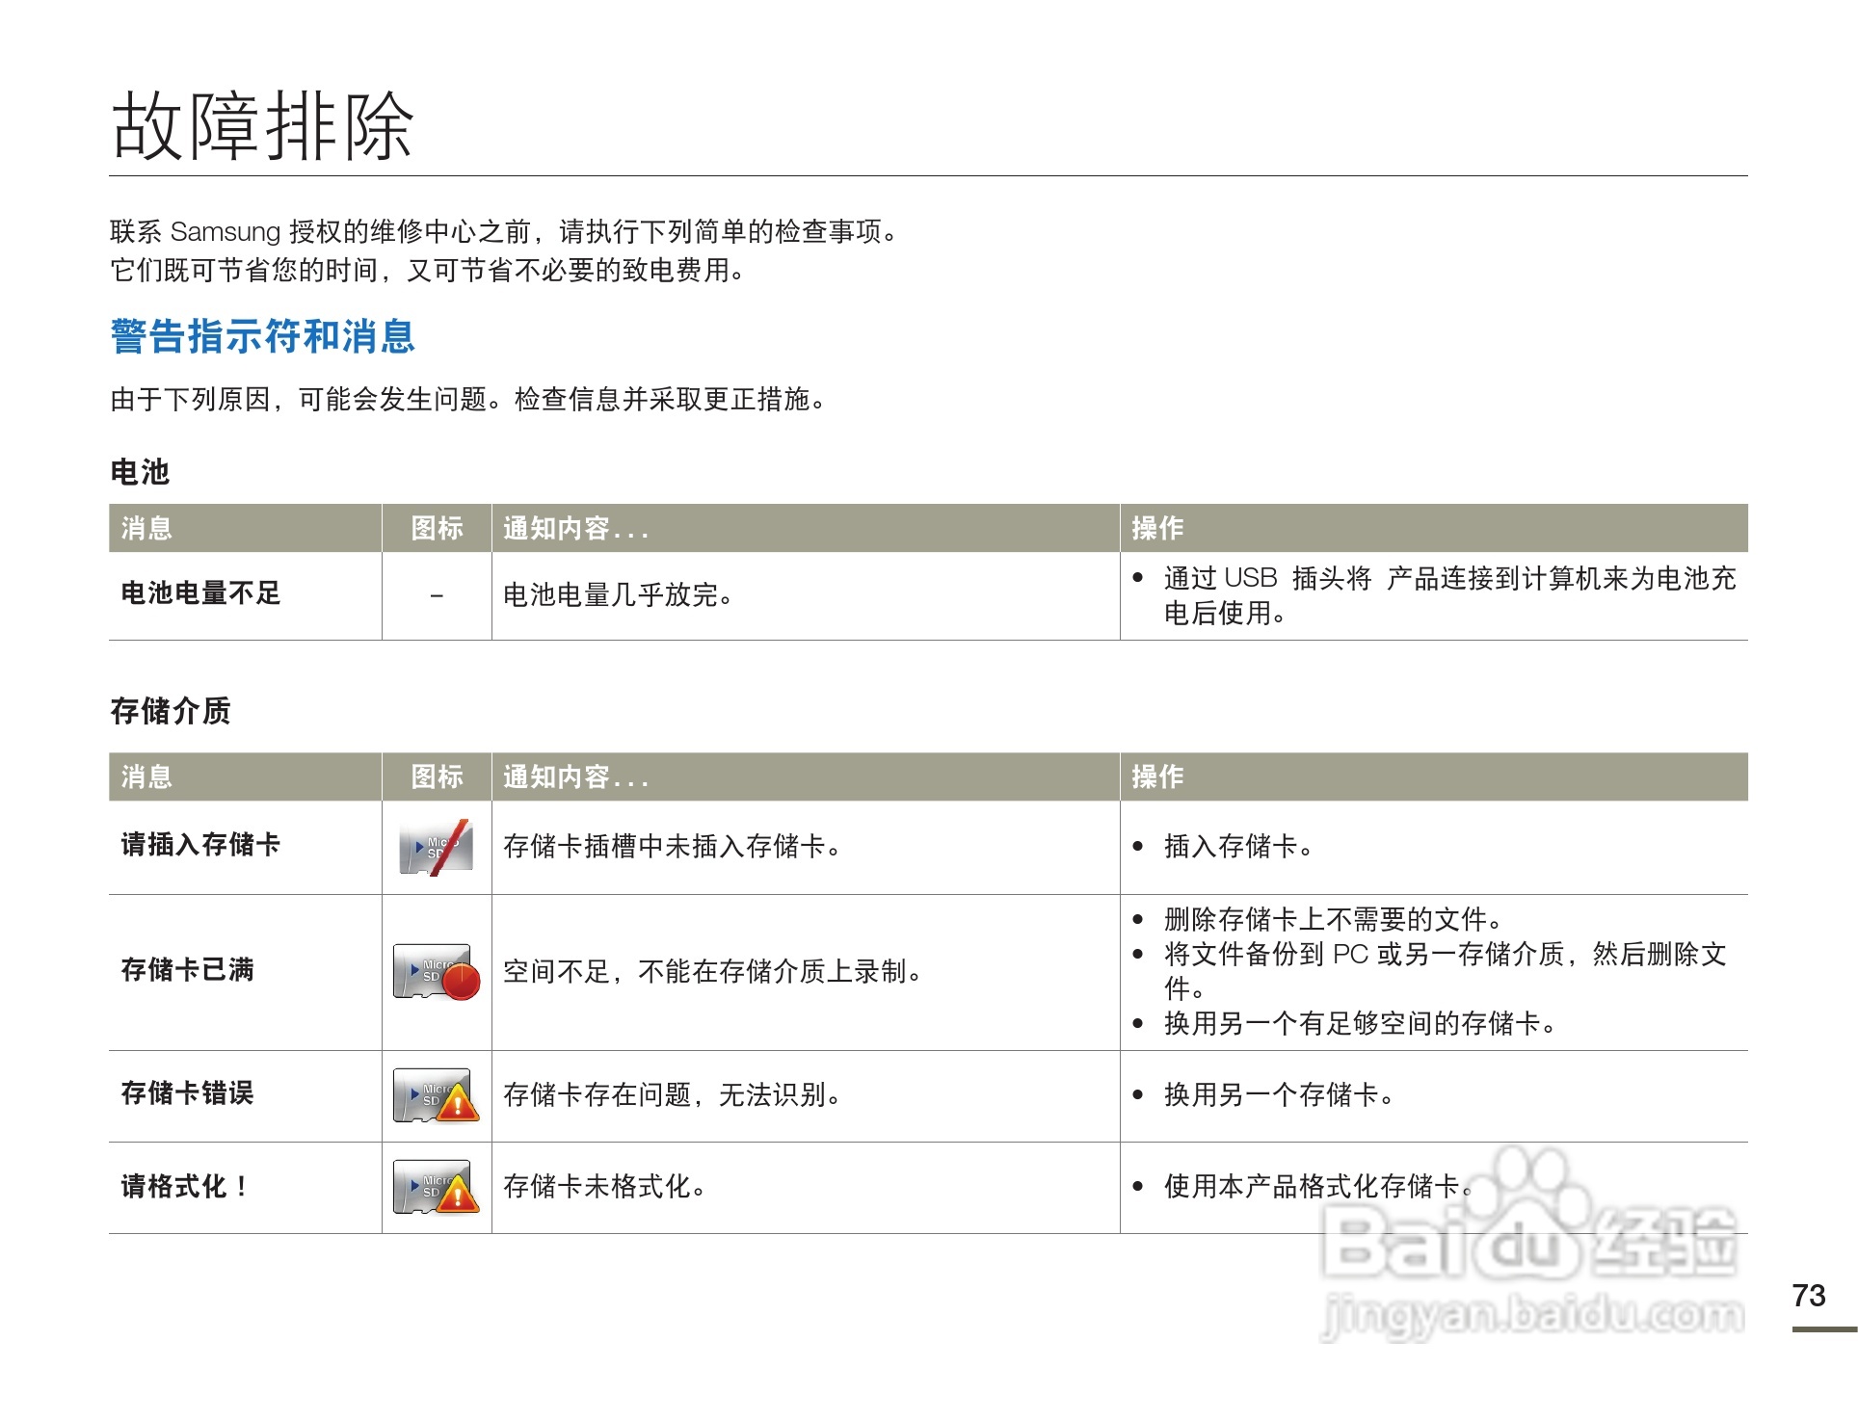This screenshot has width=1858, height=1420.
Task: Click the 存储介质 section heading
Action: click(x=171, y=711)
